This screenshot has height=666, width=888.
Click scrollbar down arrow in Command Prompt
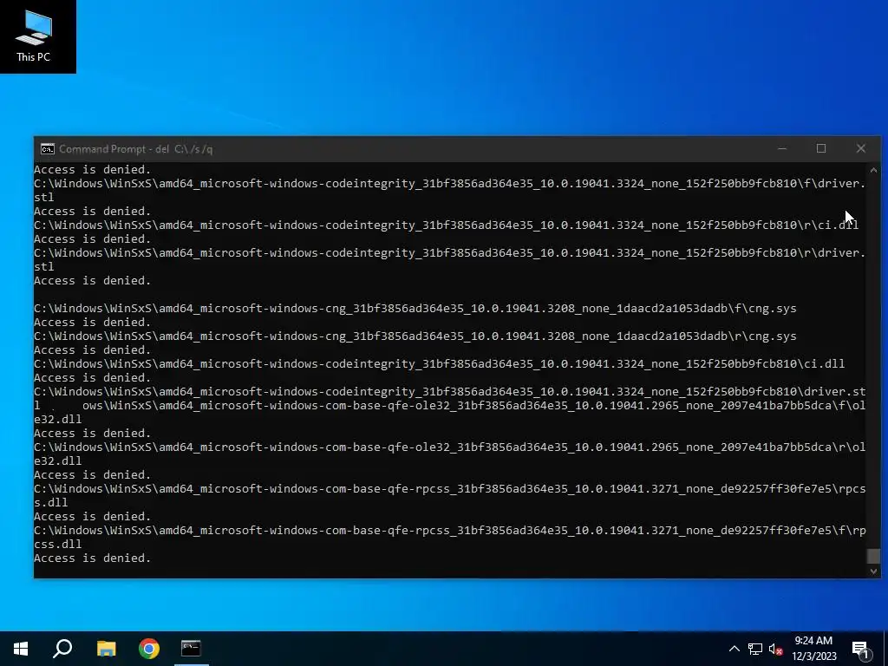[874, 571]
